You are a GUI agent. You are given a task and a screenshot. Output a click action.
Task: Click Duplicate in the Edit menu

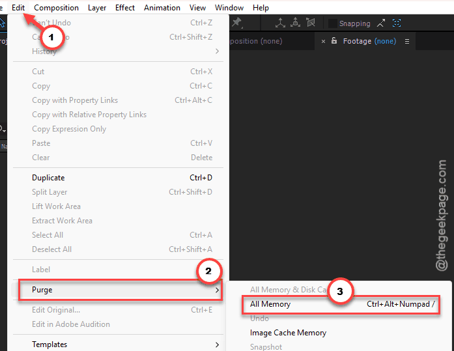click(x=48, y=178)
